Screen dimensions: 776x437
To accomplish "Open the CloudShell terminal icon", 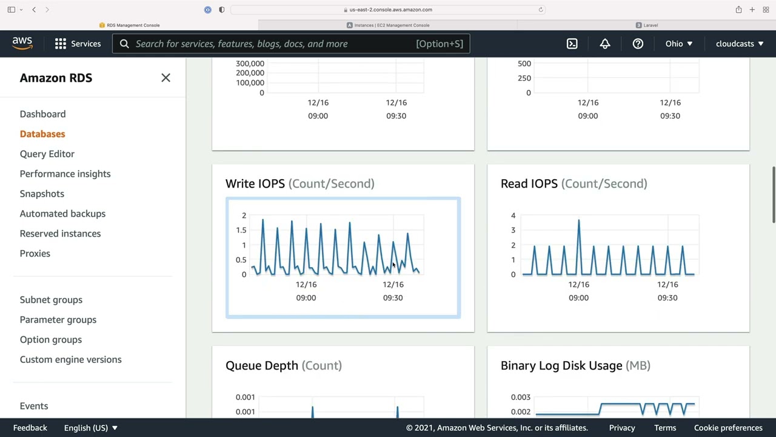I will 572,44.
